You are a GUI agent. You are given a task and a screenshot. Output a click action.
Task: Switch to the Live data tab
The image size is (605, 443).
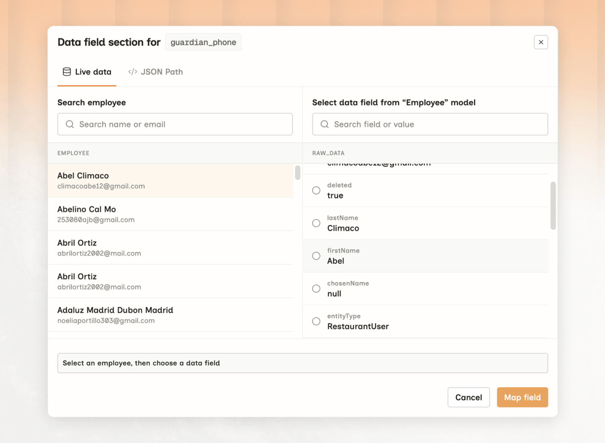pos(87,72)
